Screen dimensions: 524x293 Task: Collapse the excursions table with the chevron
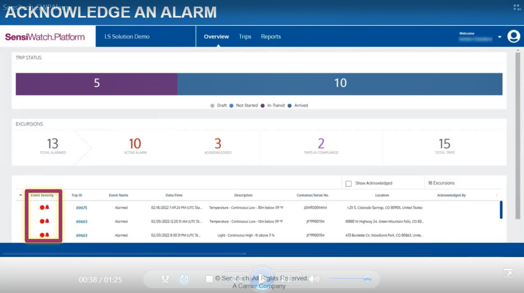pos(21,195)
